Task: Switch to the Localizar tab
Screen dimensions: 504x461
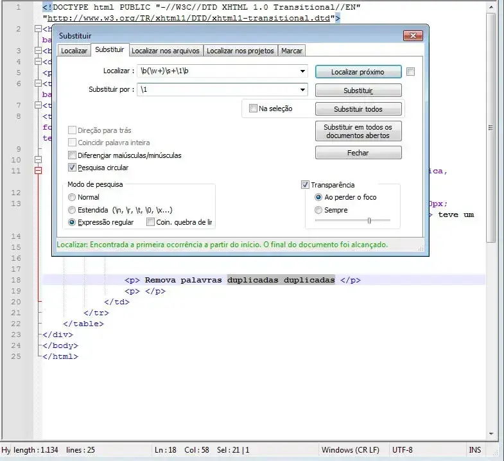Action: [x=74, y=51]
